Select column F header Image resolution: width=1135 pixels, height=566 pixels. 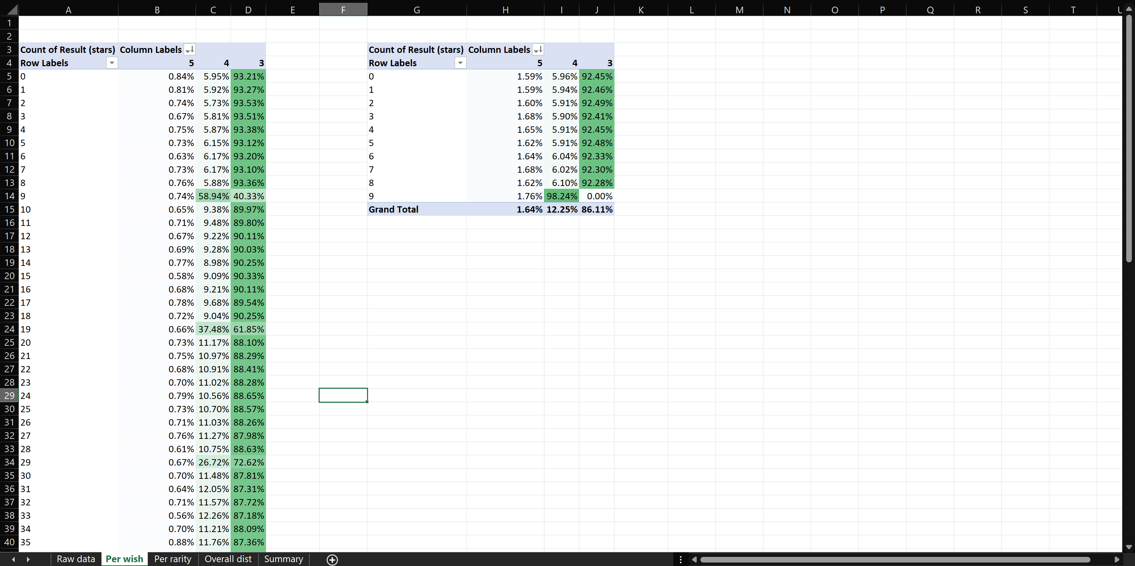point(343,10)
